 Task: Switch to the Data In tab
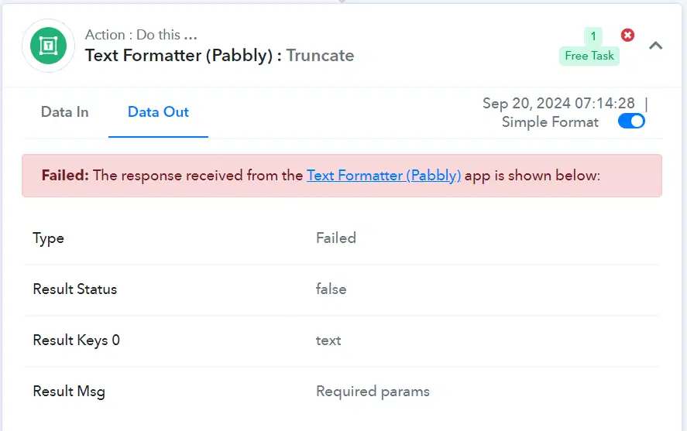pyautogui.click(x=65, y=112)
